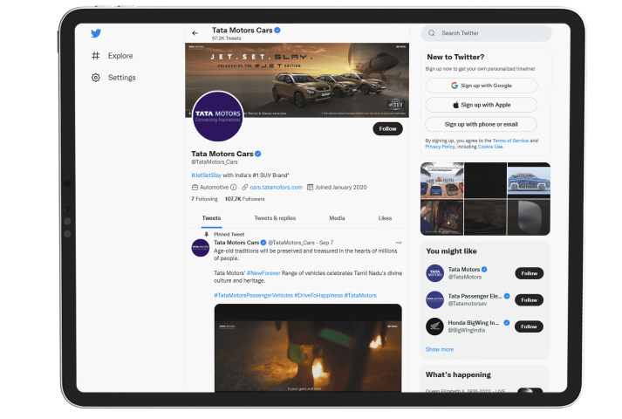
Task: Click the search magnifier icon
Action: [x=432, y=33]
